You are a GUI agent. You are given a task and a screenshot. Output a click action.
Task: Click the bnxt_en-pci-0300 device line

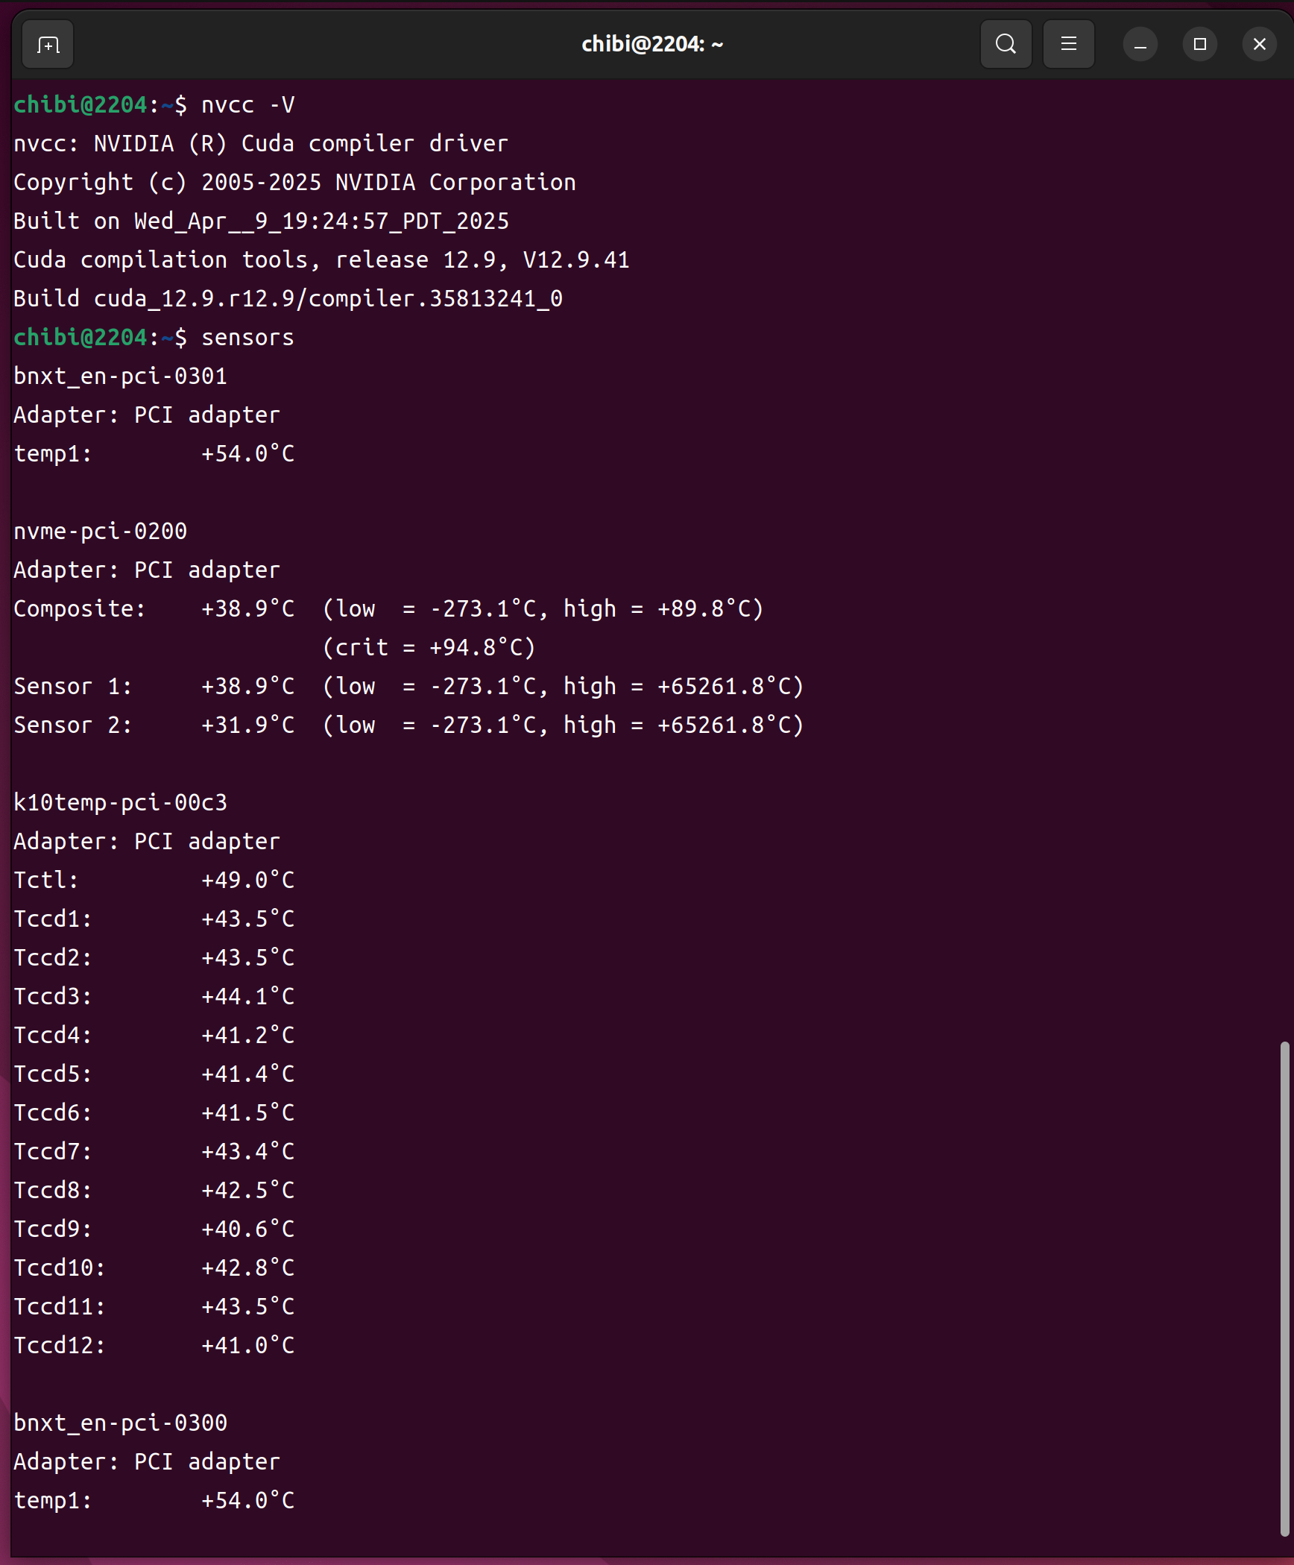click(x=120, y=1423)
